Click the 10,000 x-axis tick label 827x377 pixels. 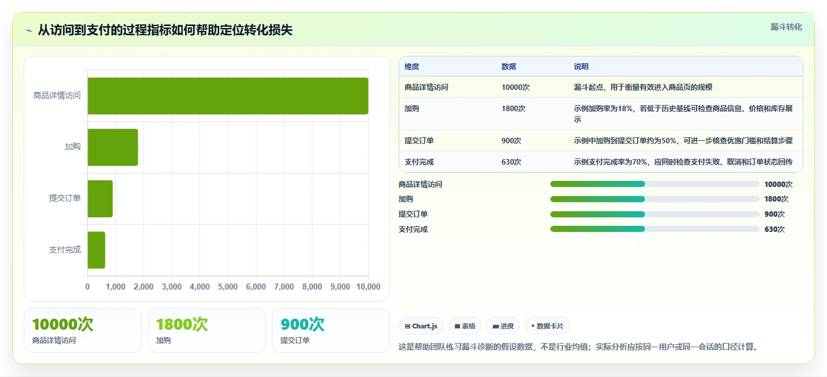368,287
